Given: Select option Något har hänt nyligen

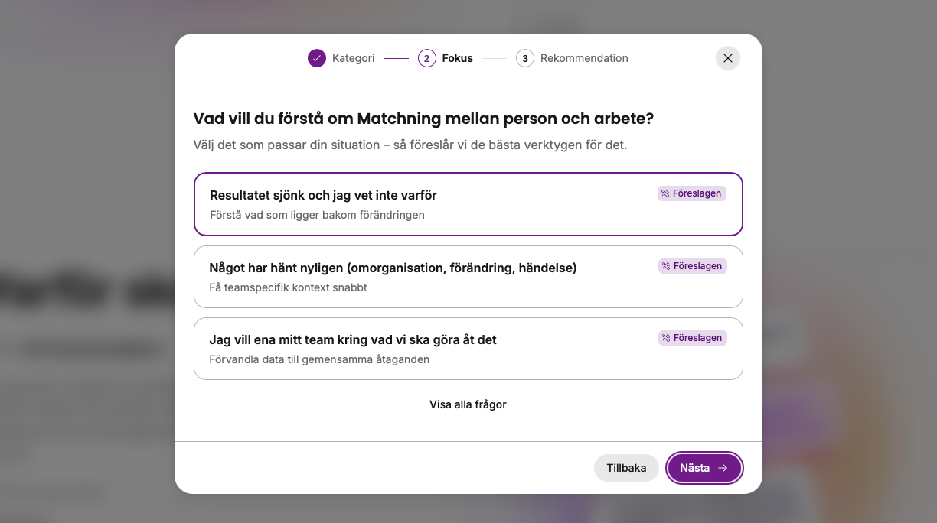Looking at the screenshot, I should 468,277.
